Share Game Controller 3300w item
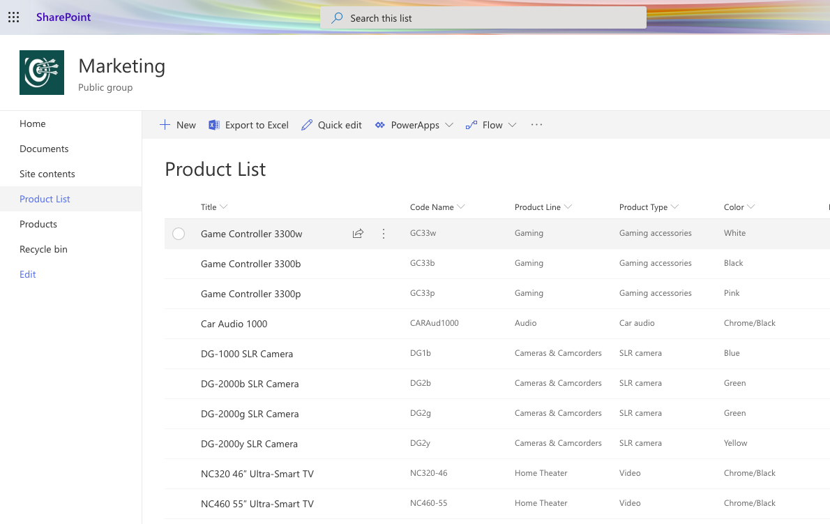Image resolution: width=830 pixels, height=524 pixels. pyautogui.click(x=358, y=234)
